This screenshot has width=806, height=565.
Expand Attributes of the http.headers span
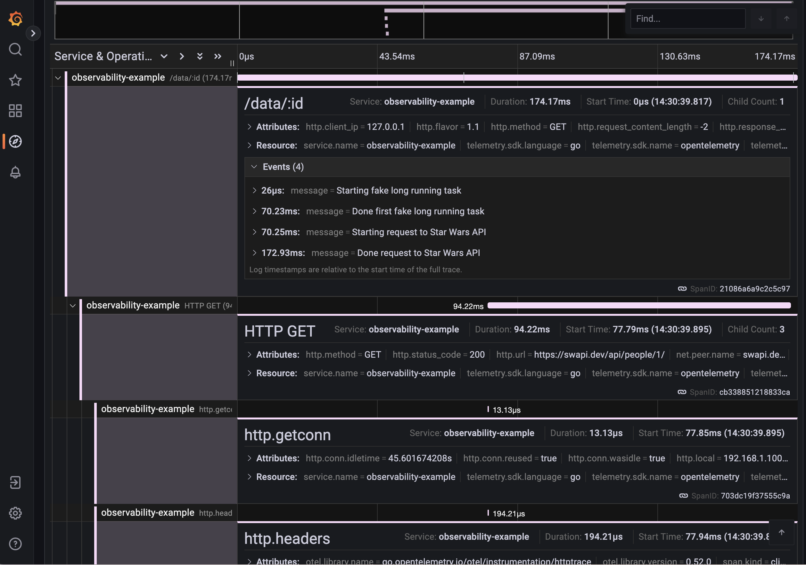pos(249,561)
